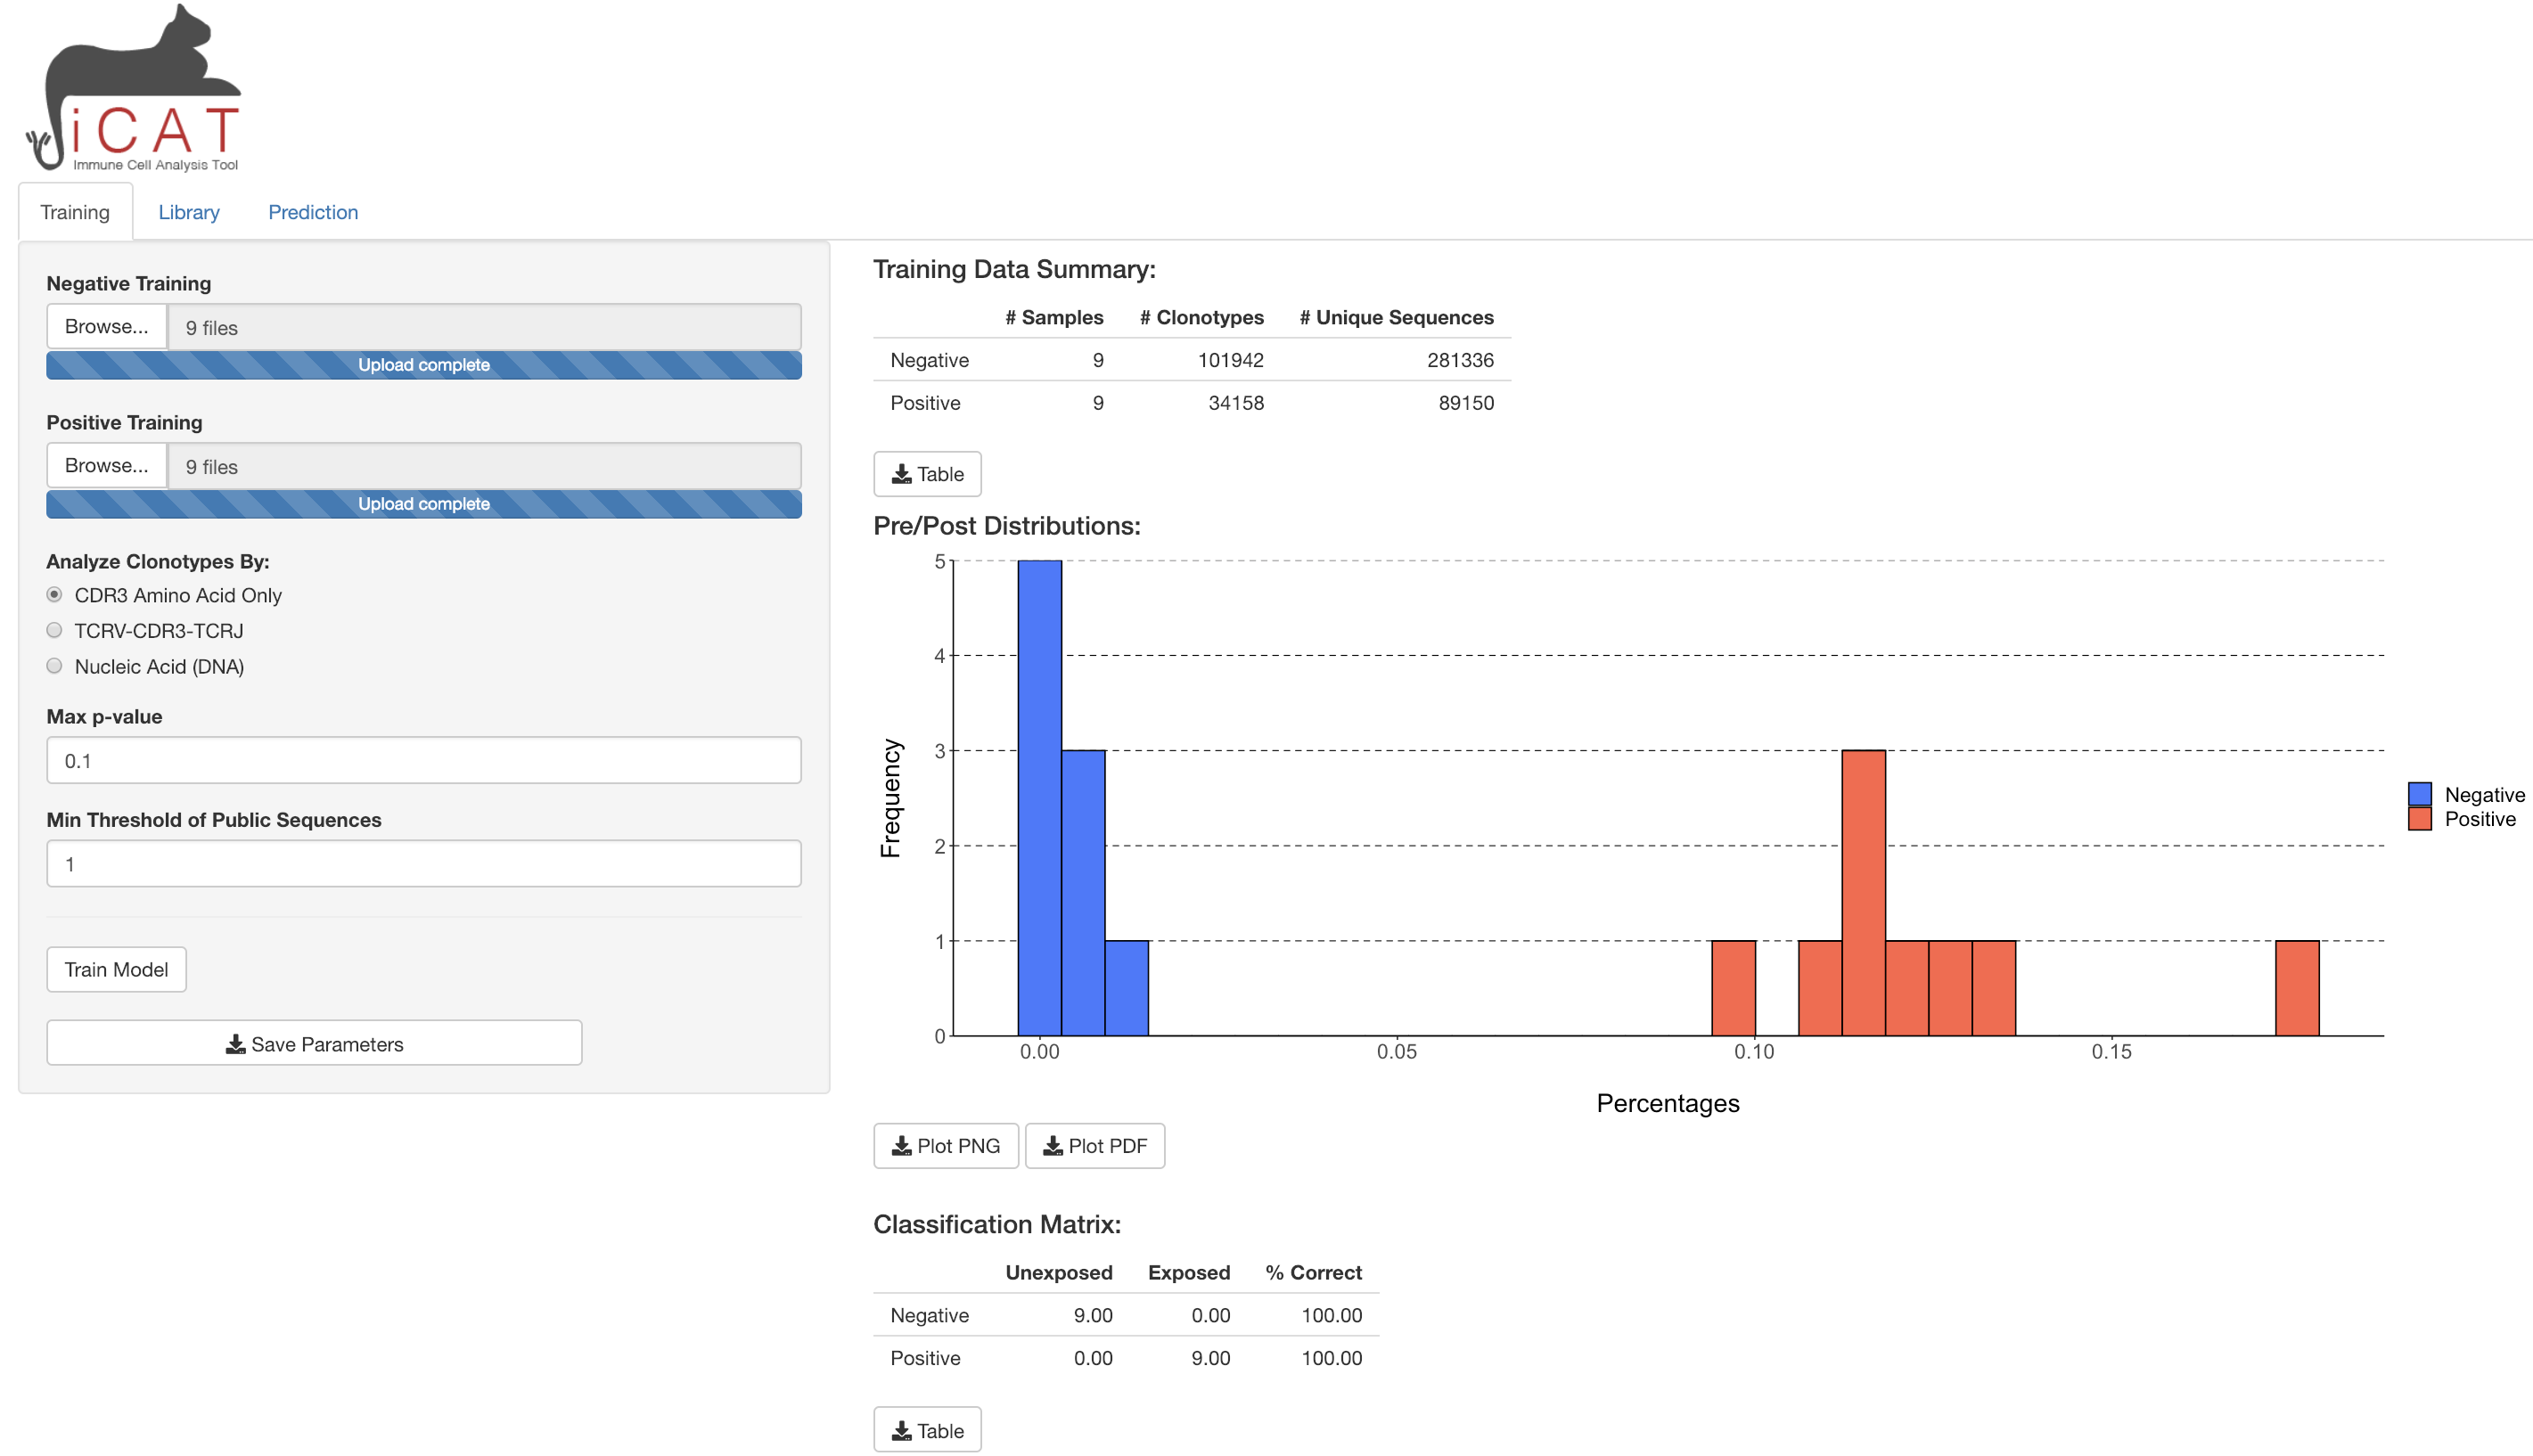Click positive unique sequences value 89150

(x=1466, y=403)
